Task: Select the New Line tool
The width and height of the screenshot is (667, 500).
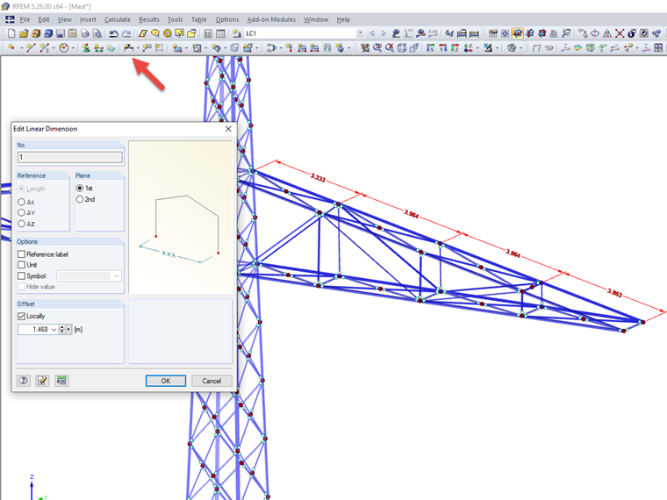Action: [x=31, y=47]
